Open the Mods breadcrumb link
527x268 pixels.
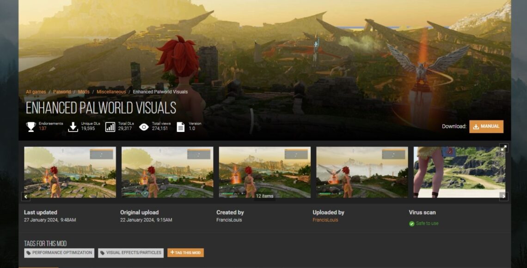point(84,92)
